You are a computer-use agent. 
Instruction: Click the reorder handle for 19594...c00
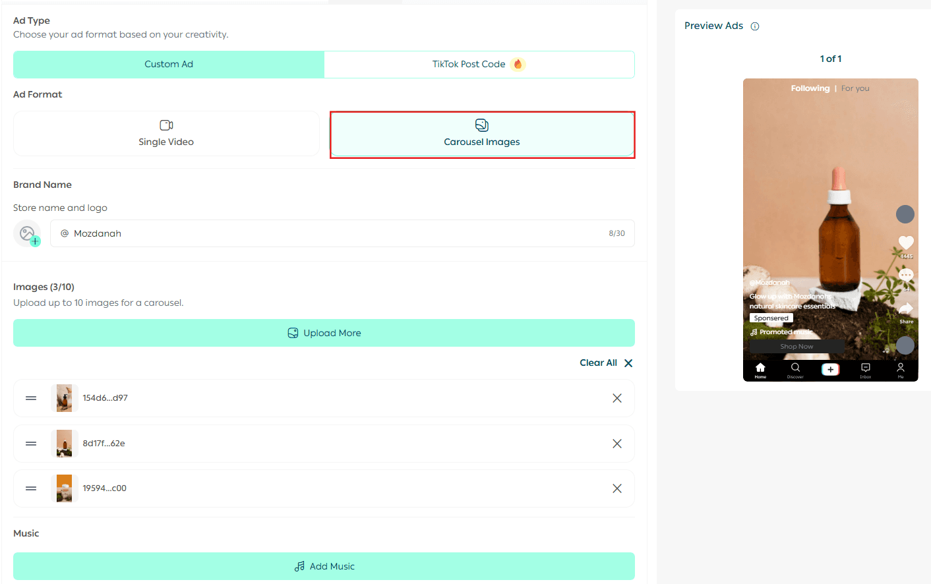31,488
